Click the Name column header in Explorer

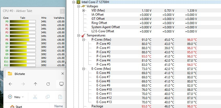pos(59,106)
